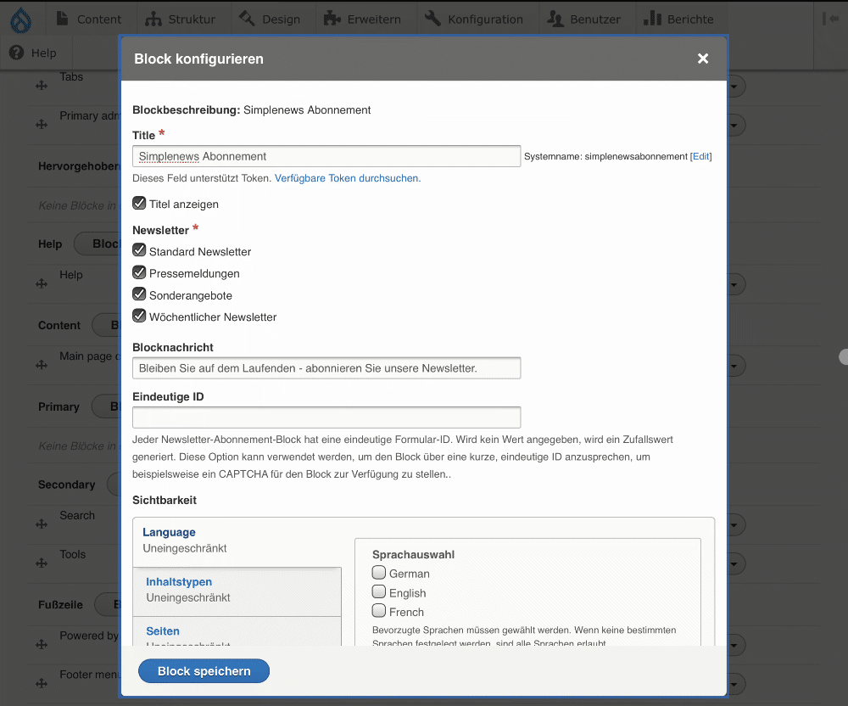This screenshot has height=706, width=848.
Task: Open Verfügbare Token durchsuchen link
Action: pos(347,178)
